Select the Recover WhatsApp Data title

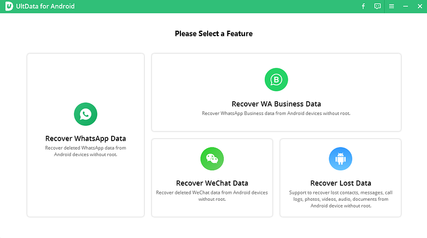click(85, 138)
